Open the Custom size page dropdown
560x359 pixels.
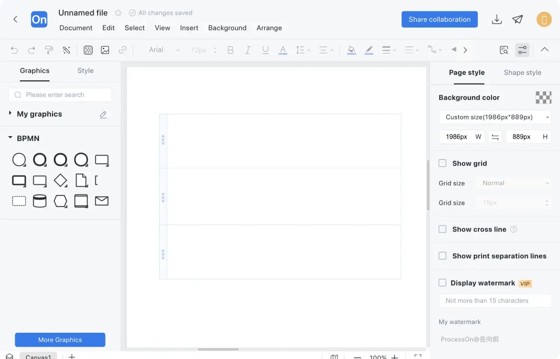[495, 117]
